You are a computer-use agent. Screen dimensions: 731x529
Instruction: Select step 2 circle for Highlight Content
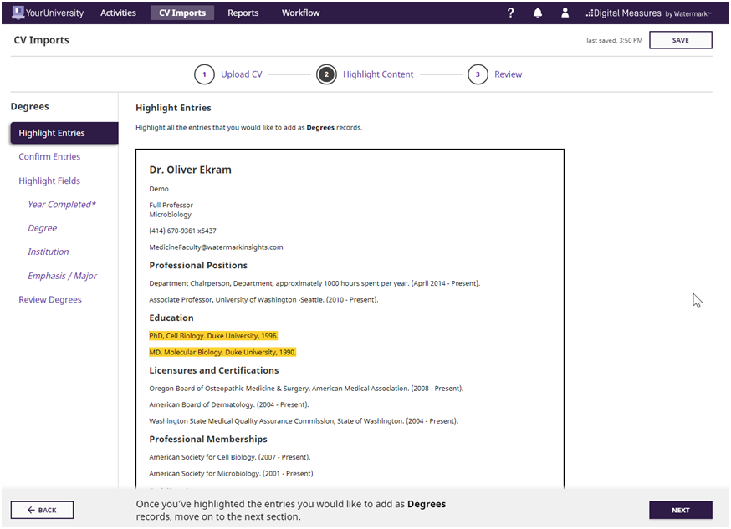[326, 74]
